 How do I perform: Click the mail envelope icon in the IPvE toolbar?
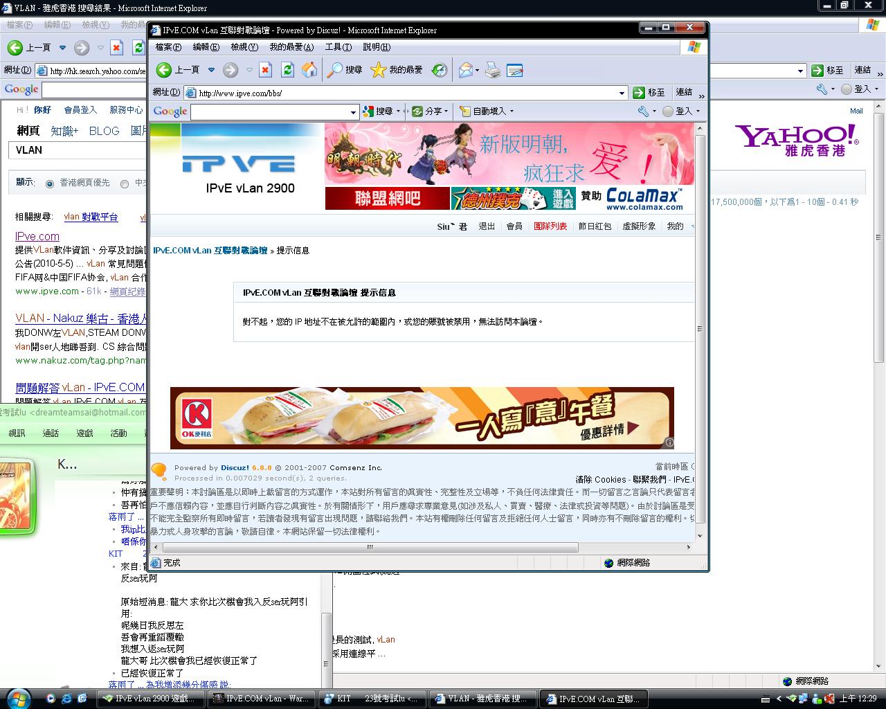click(x=465, y=70)
